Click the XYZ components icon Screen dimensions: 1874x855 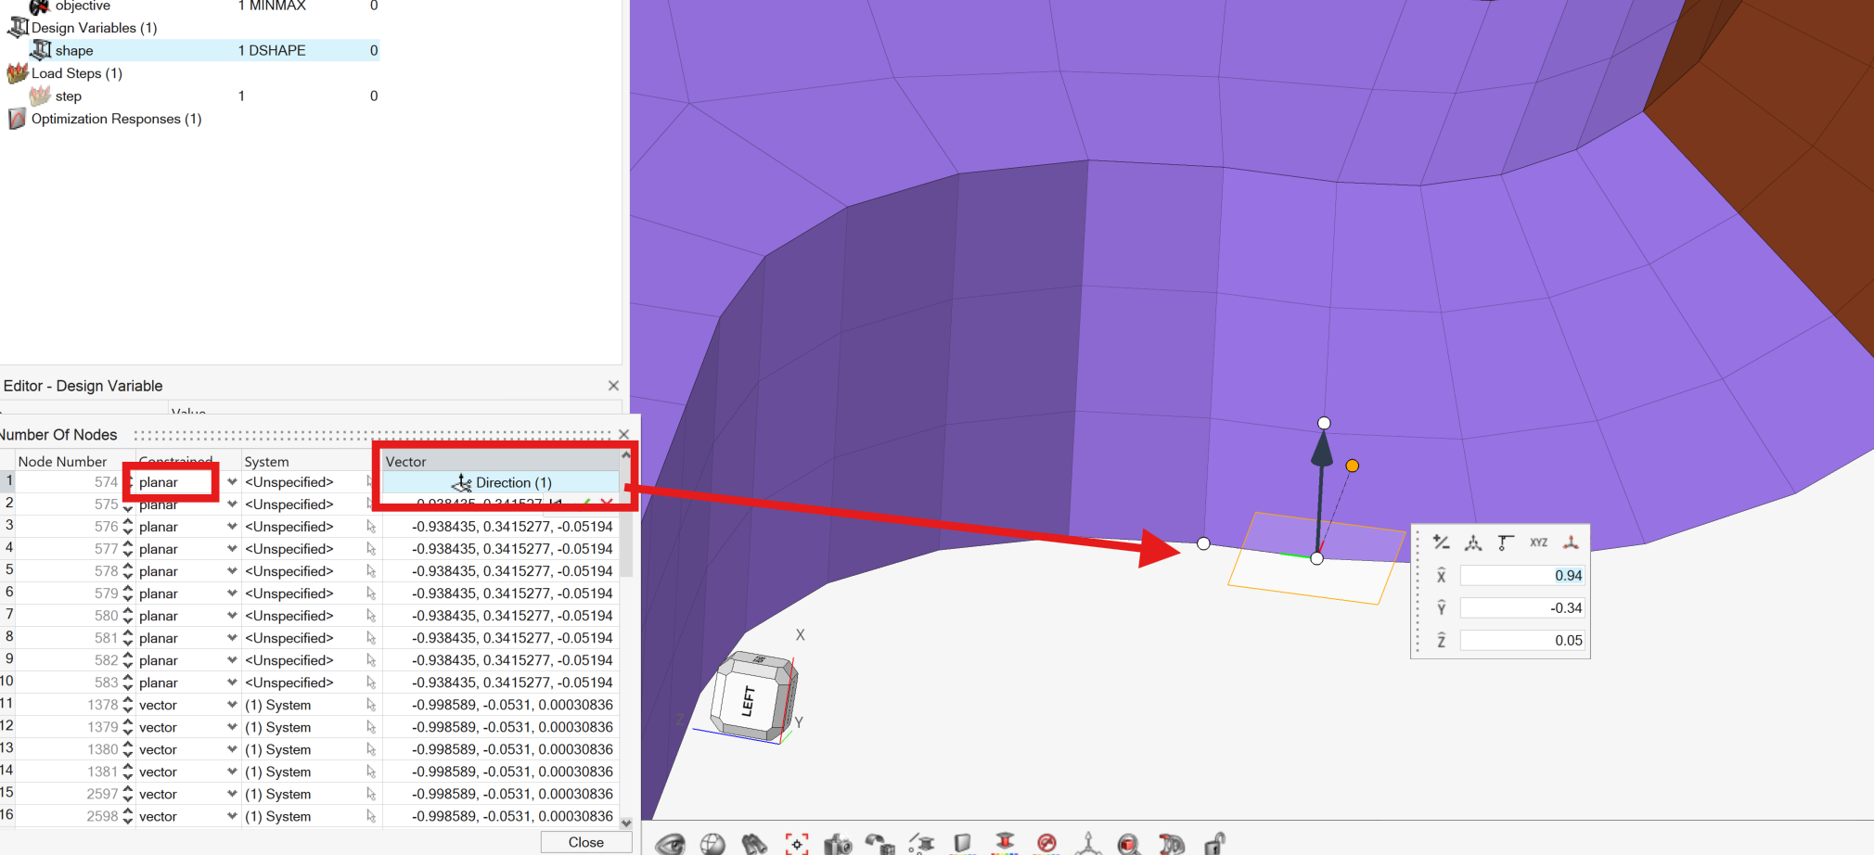click(1539, 542)
